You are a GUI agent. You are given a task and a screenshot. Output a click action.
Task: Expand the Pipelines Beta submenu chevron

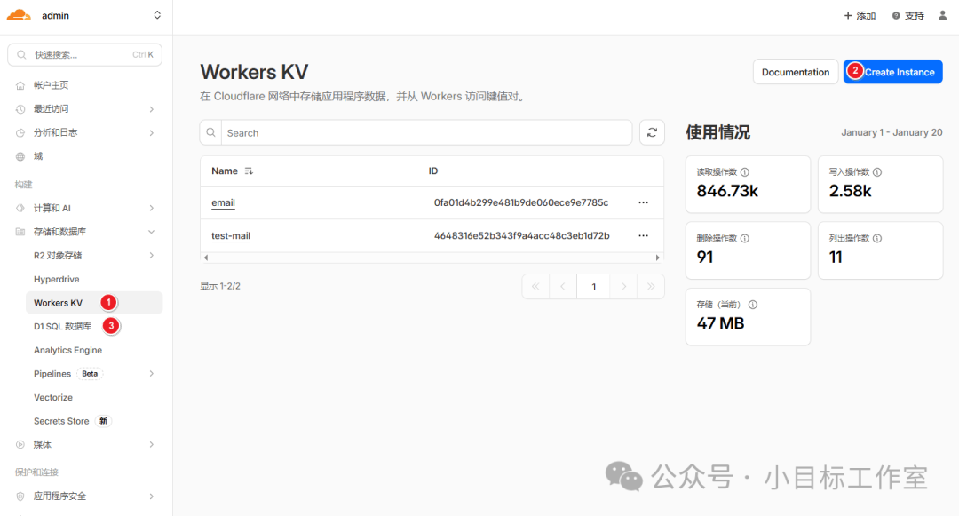[151, 374]
